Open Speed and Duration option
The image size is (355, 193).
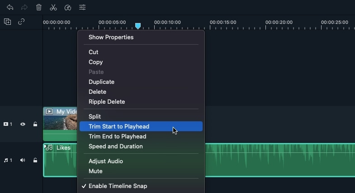click(115, 146)
